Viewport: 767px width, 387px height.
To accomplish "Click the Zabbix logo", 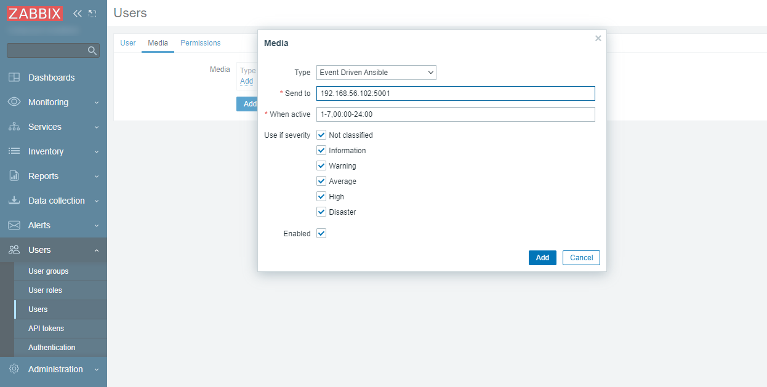I will pyautogui.click(x=36, y=13).
